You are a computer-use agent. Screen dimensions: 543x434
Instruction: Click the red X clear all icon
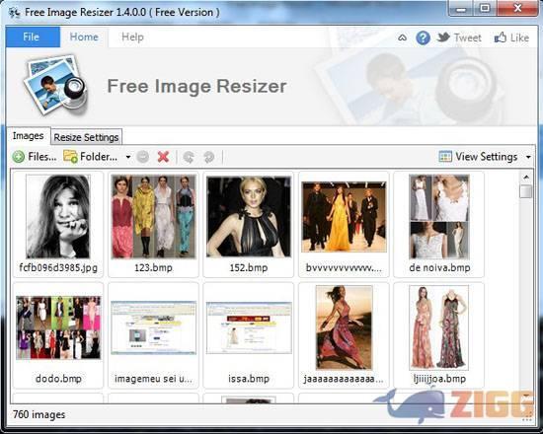click(x=163, y=157)
